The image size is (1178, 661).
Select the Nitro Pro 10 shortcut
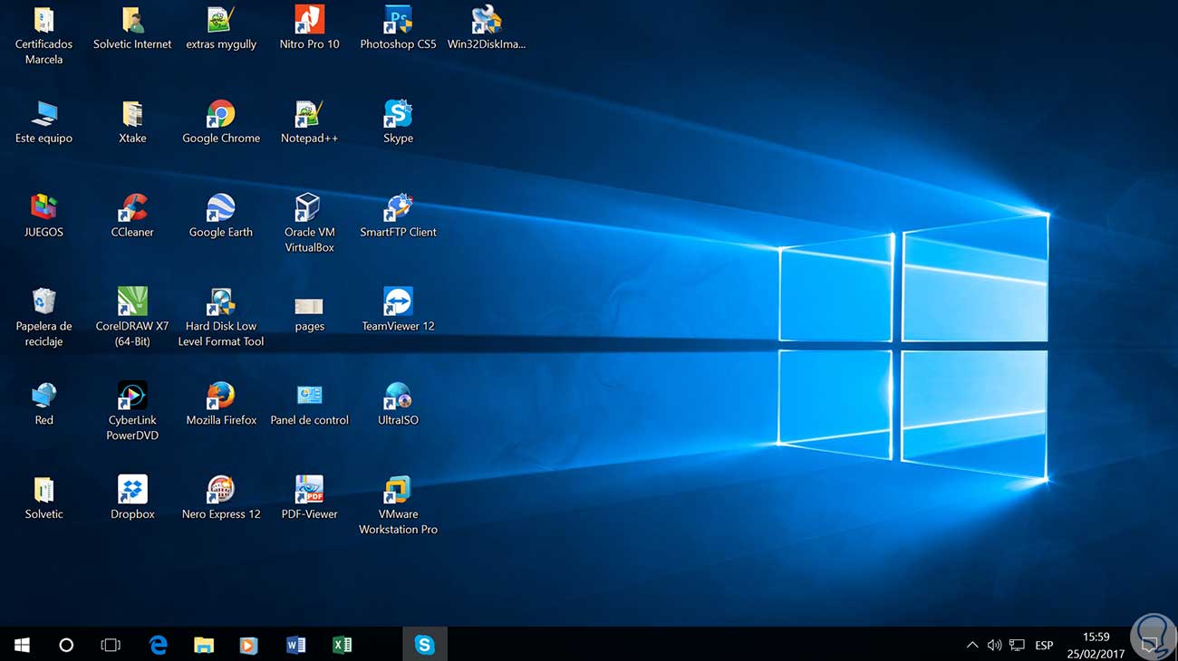(310, 28)
